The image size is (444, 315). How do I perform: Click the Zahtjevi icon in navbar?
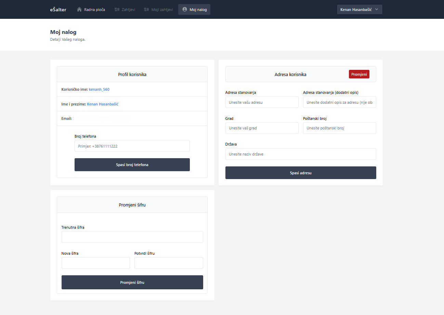point(117,10)
